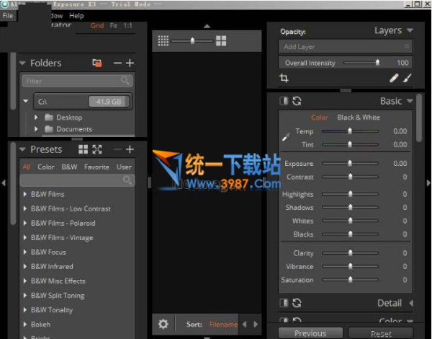Toggle Basic panel on/off switch
This screenshot has width=432, height=339.
click(284, 101)
